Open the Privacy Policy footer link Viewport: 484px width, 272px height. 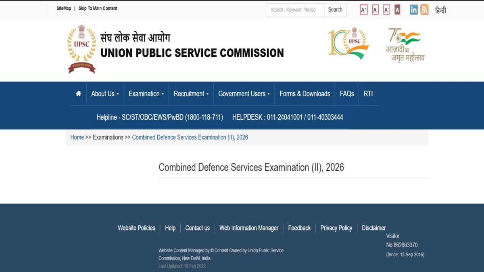(336, 228)
